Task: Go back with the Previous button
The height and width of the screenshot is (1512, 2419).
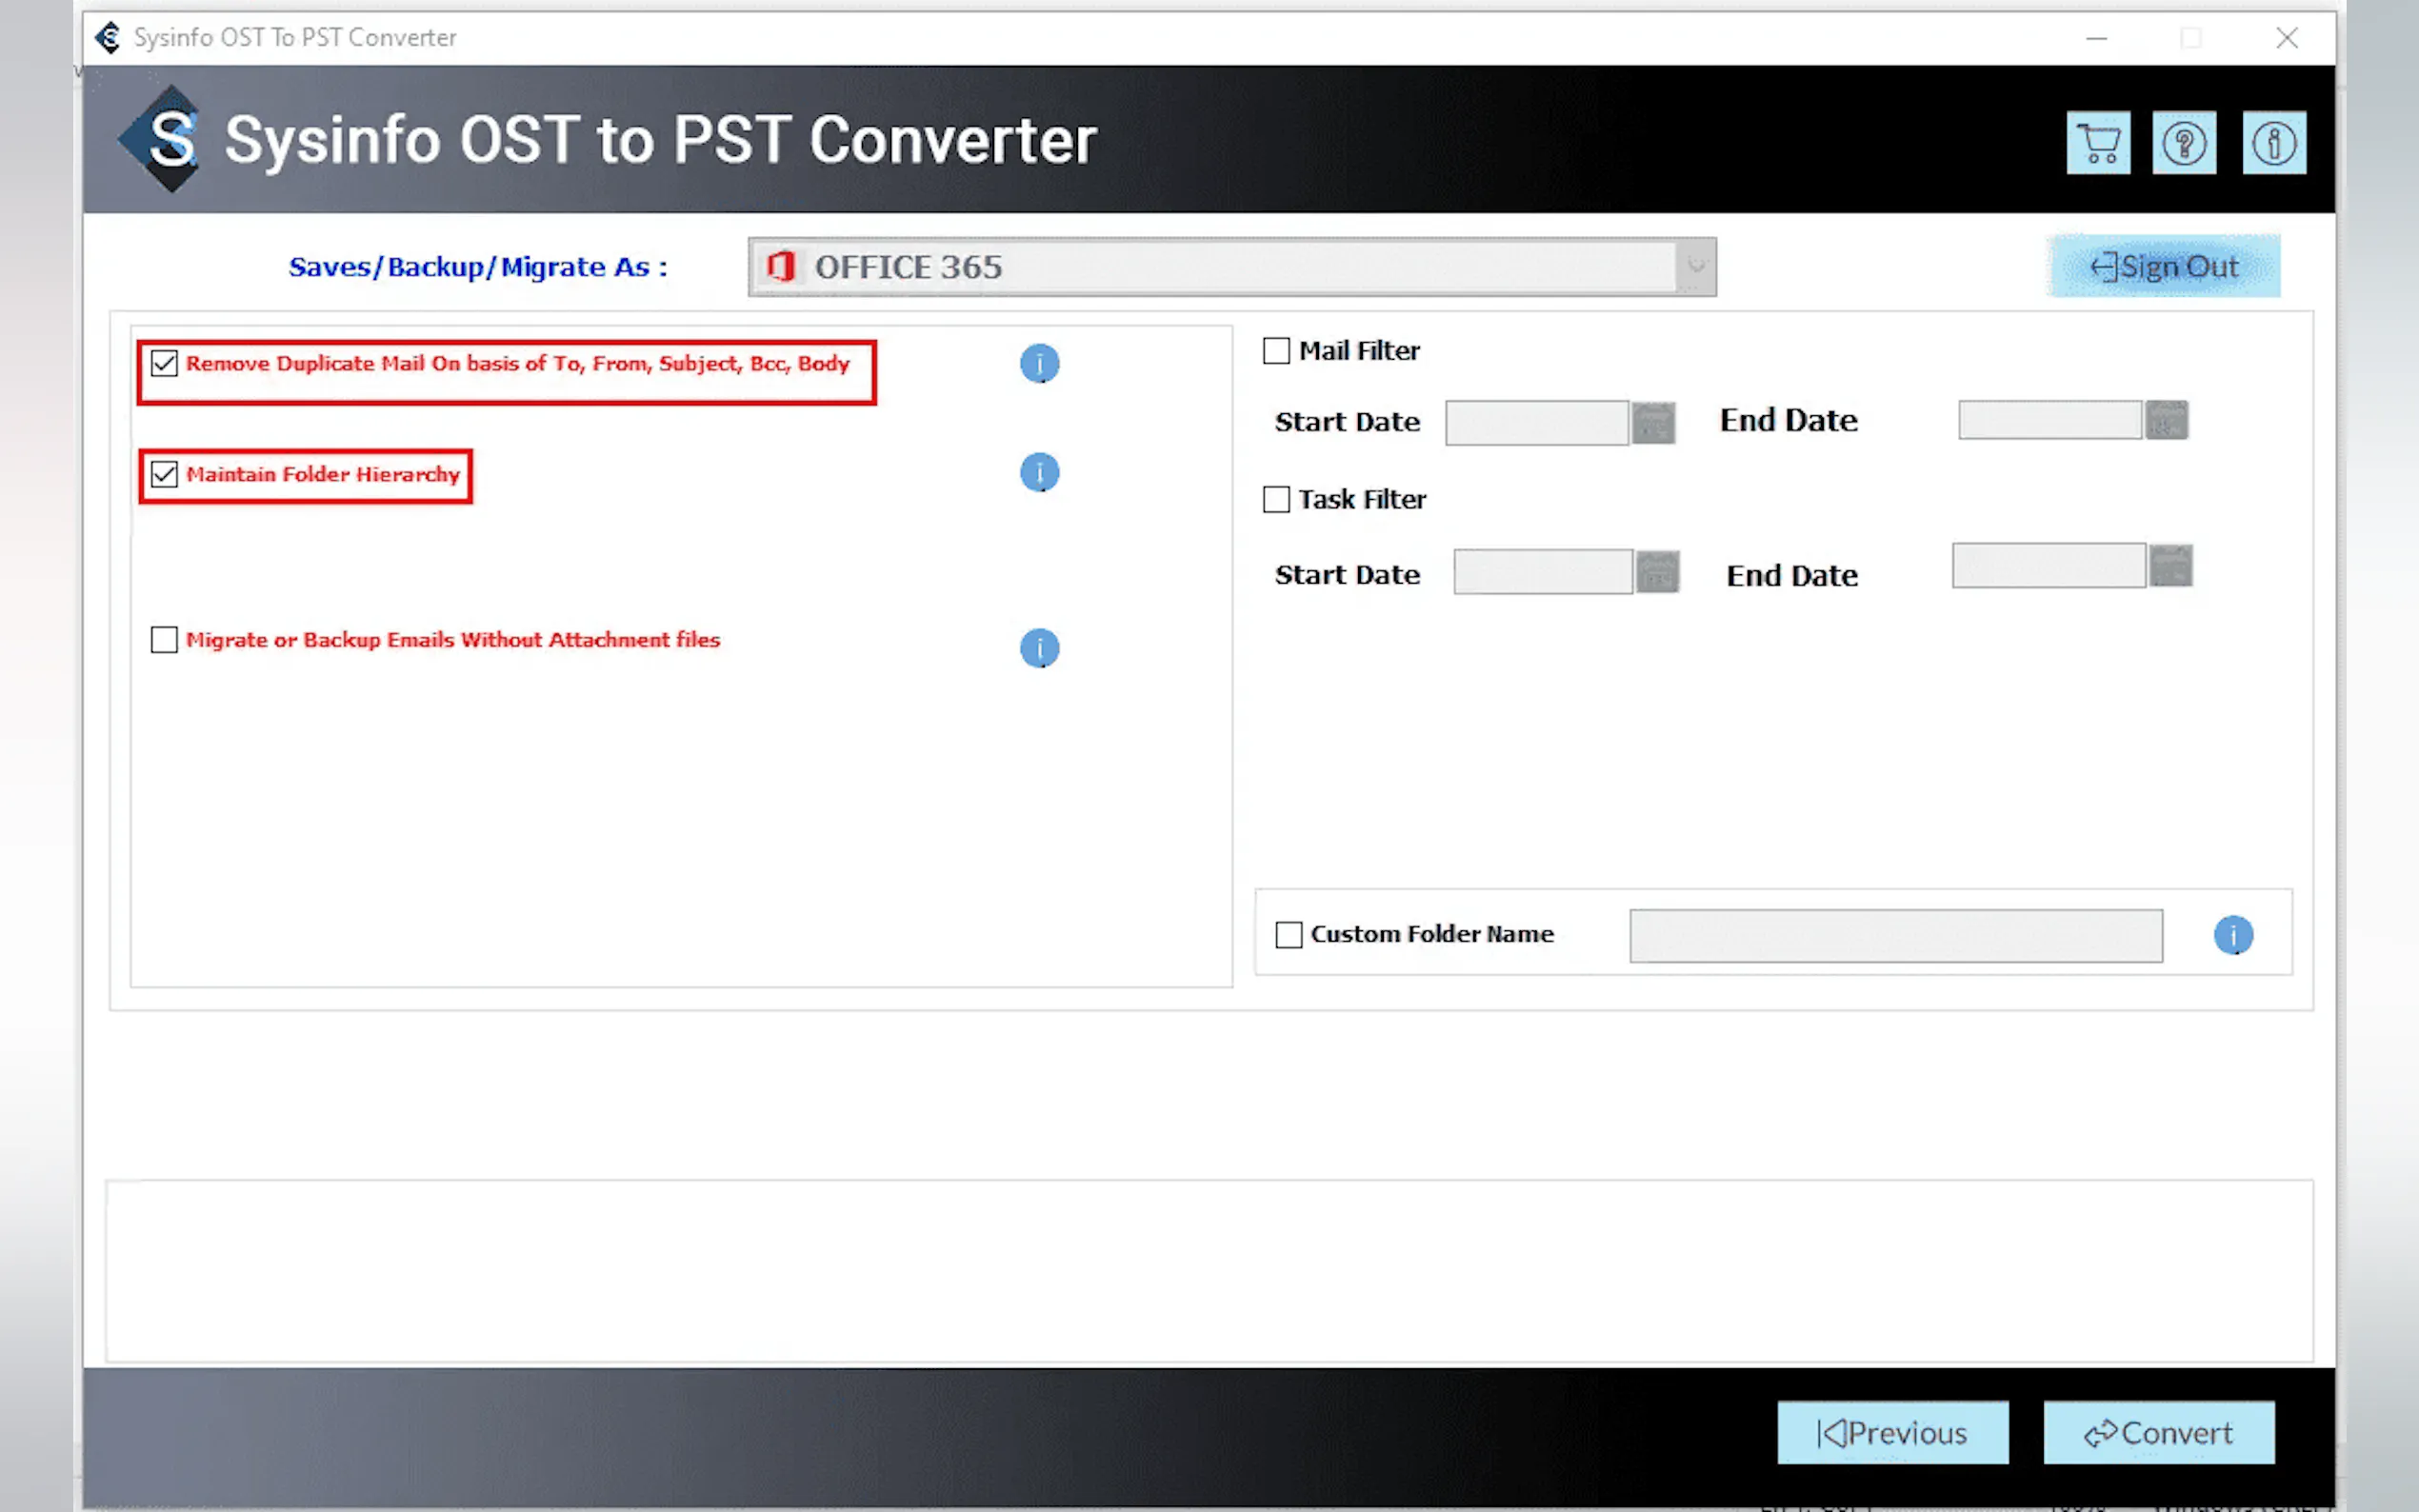Action: [x=1892, y=1433]
